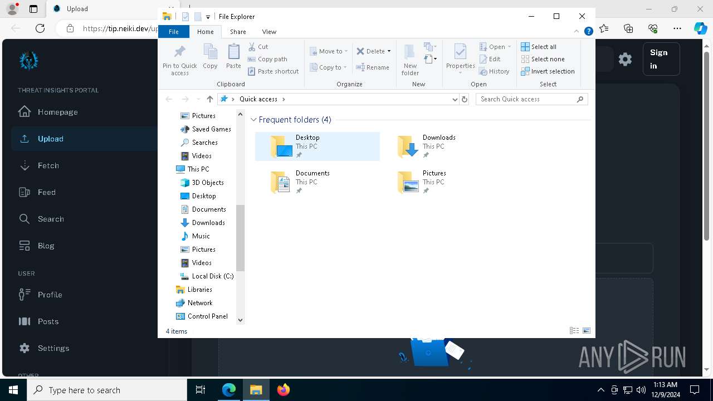Click the Search Quick access field

(x=531, y=99)
